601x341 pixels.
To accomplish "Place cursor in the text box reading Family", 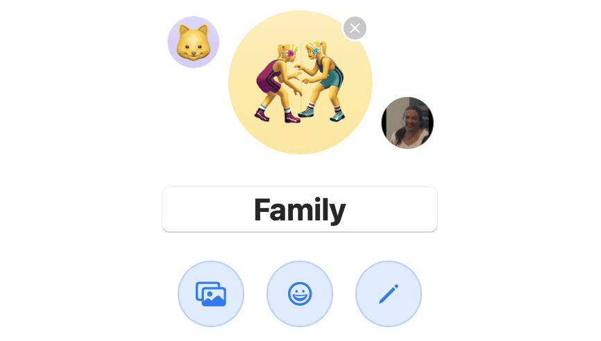I will pyautogui.click(x=300, y=209).
